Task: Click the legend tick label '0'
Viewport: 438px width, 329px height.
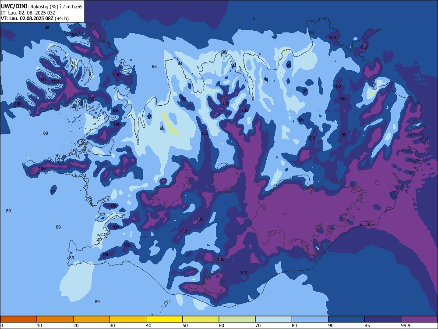Action: 2,325
